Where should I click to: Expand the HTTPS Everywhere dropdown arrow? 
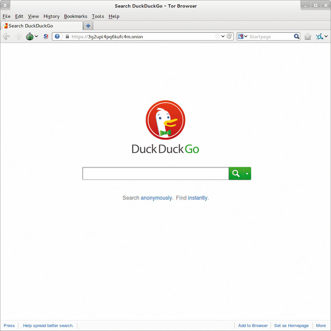[326, 36]
